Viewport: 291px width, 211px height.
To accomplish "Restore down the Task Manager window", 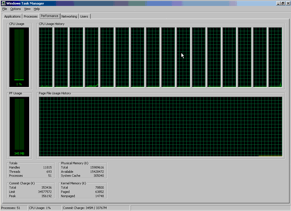I will point(283,3).
